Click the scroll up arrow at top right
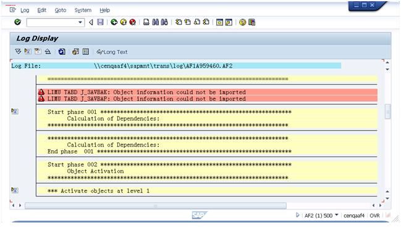This screenshot has height=231, width=401. [x=387, y=62]
